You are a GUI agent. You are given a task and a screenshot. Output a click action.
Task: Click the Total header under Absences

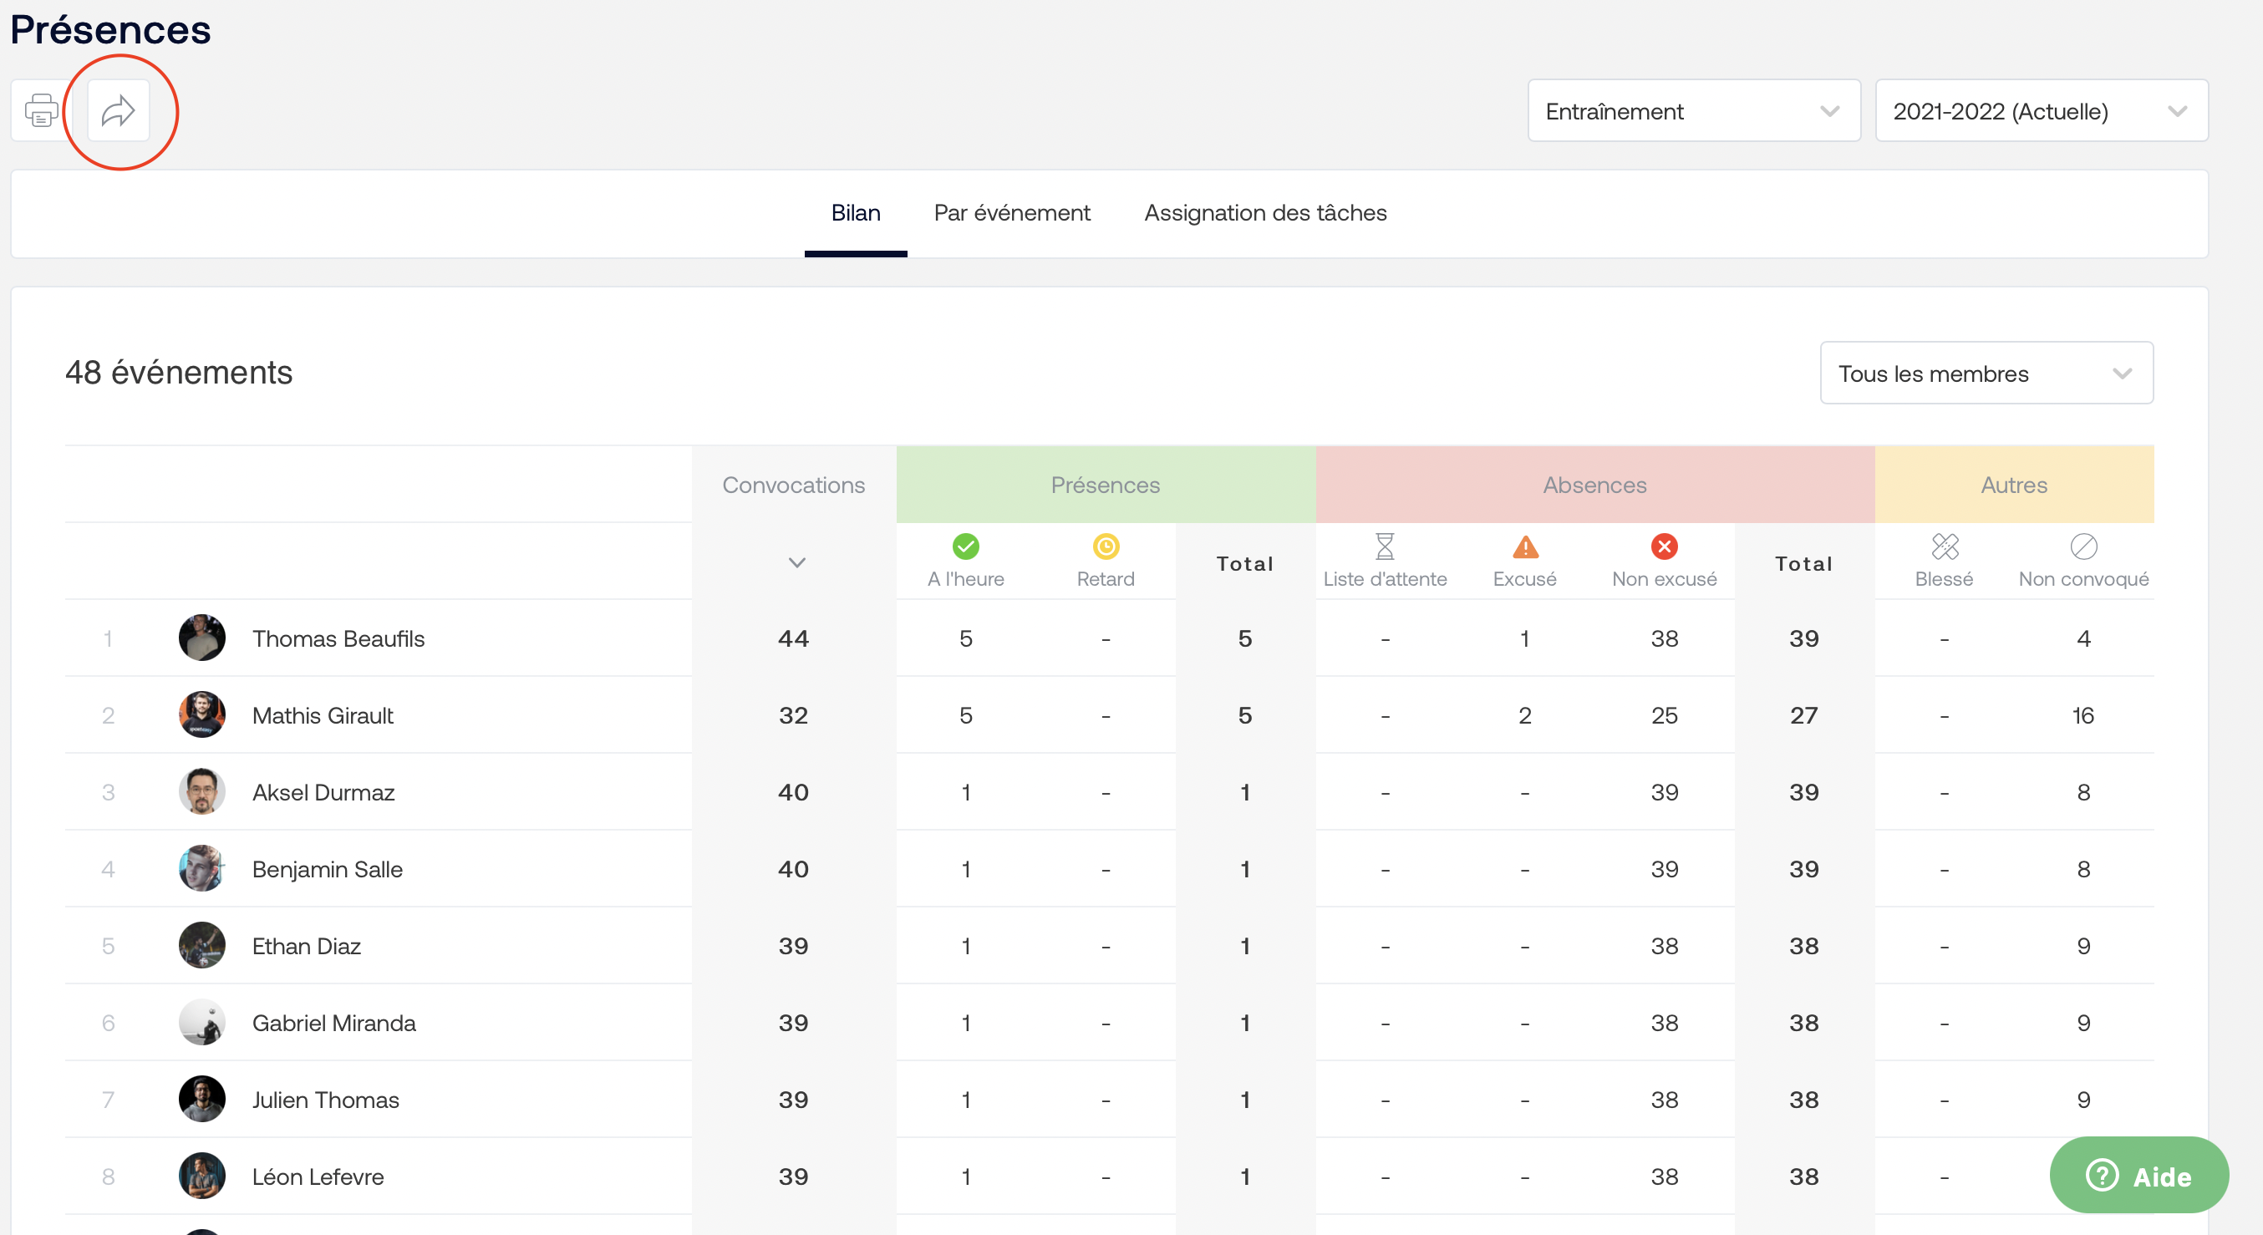(1803, 564)
